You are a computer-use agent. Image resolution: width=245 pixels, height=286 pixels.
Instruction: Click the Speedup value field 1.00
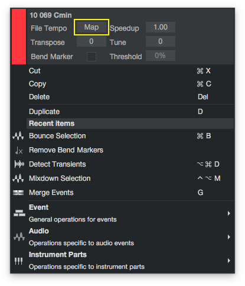[161, 27]
